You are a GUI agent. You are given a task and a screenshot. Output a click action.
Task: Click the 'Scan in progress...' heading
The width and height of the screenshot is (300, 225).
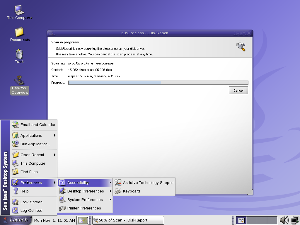(67, 42)
